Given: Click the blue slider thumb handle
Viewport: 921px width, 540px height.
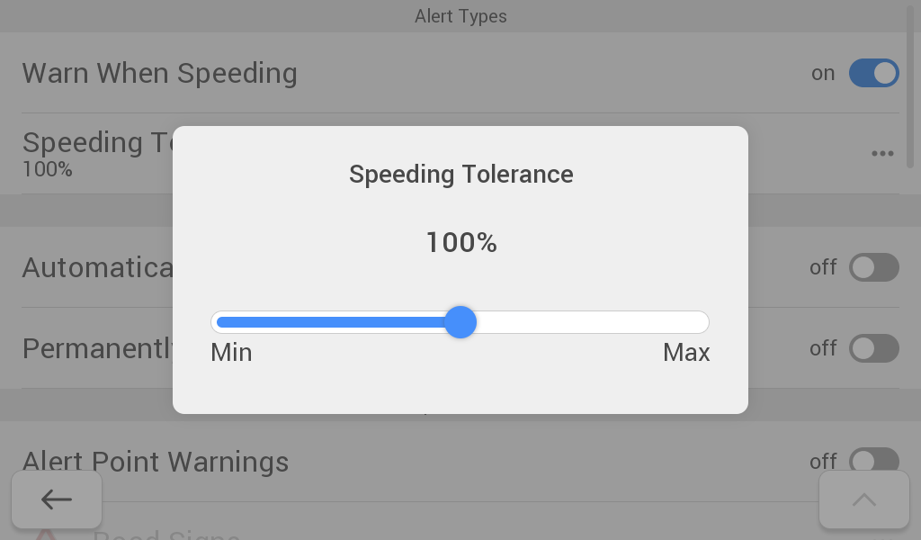Looking at the screenshot, I should tap(460, 322).
